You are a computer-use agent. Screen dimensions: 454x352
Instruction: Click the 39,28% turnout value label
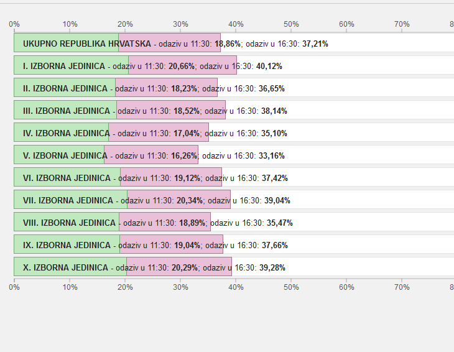pos(272,267)
